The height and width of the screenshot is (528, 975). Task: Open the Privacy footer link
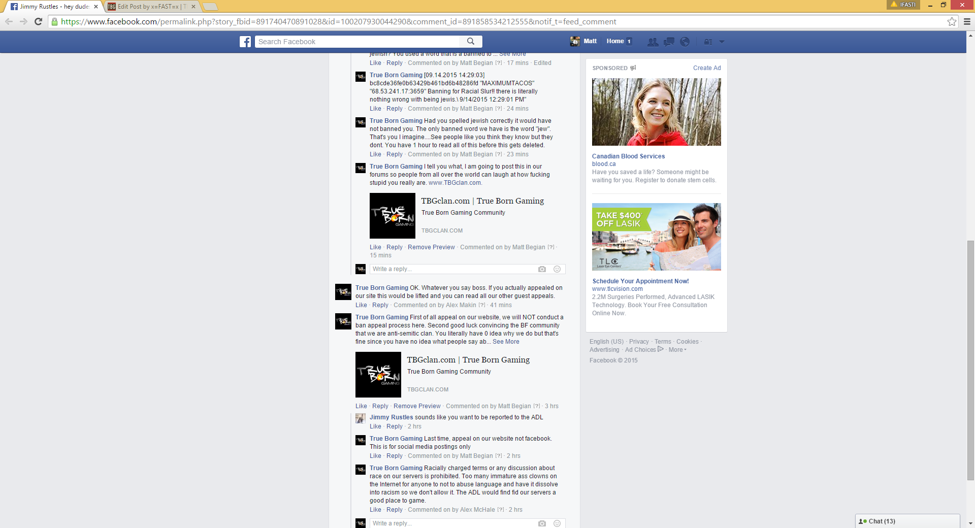click(639, 342)
